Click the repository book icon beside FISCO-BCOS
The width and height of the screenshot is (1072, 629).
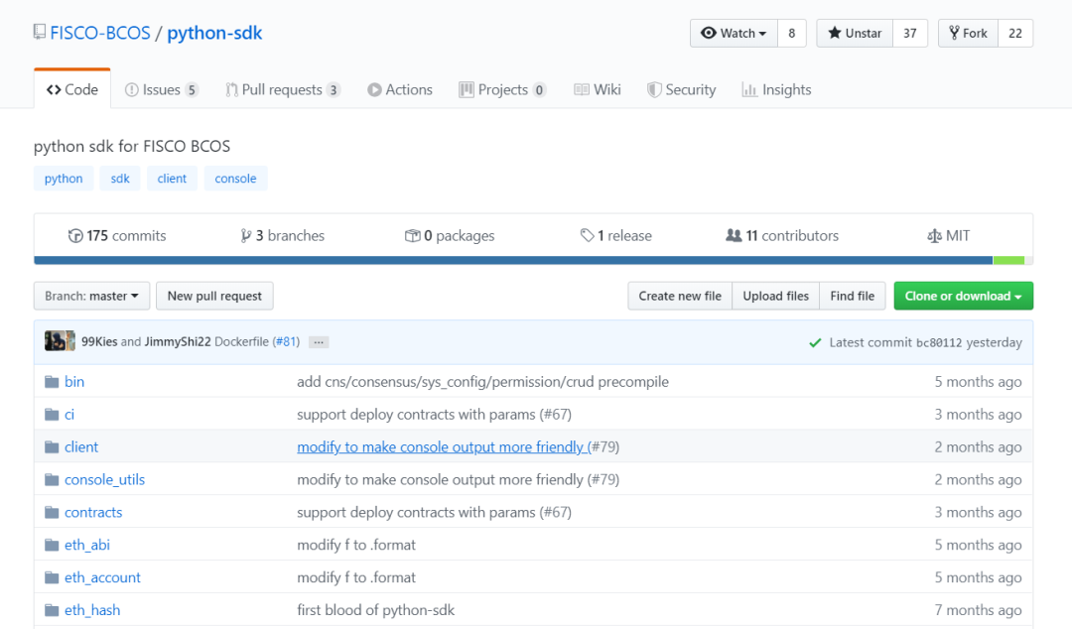40,32
